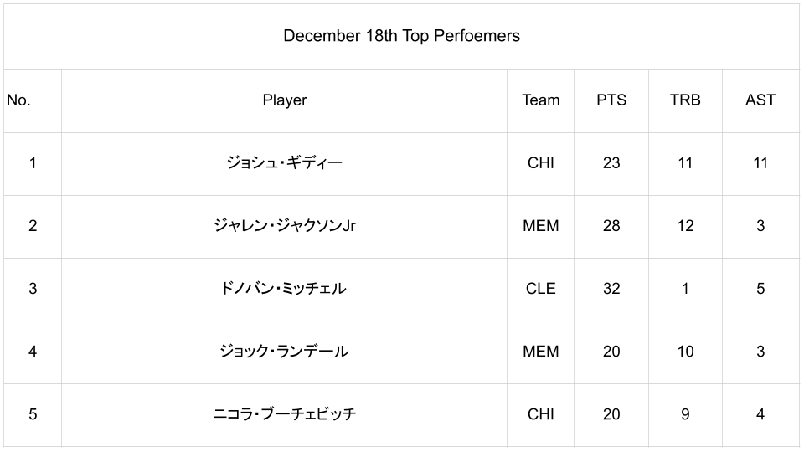Click the PTS column header
Viewport: 804px width, 452px height.
click(x=611, y=100)
